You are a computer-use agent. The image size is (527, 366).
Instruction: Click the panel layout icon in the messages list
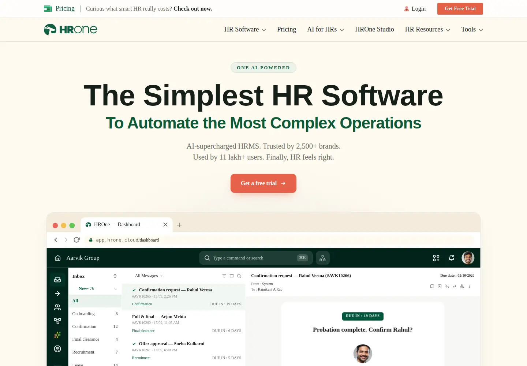[232, 276]
